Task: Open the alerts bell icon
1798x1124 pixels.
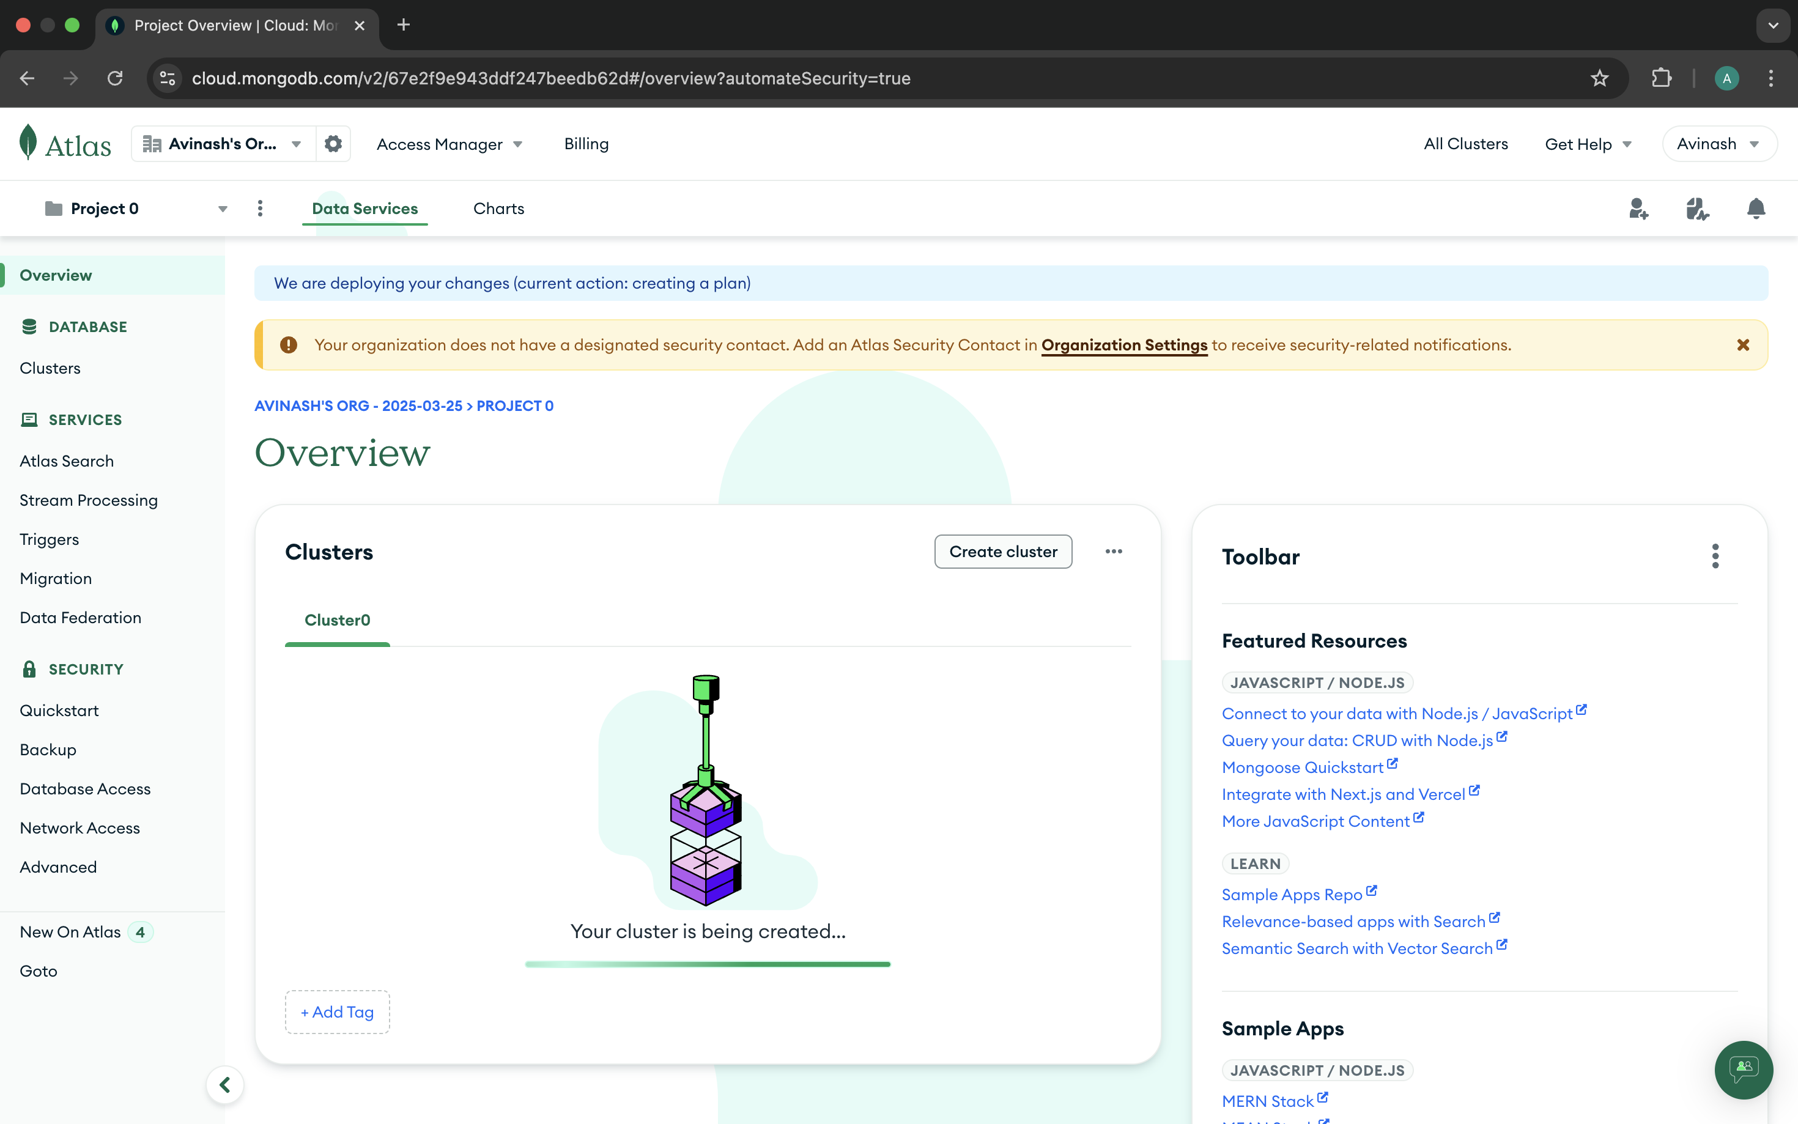Action: [x=1756, y=209]
